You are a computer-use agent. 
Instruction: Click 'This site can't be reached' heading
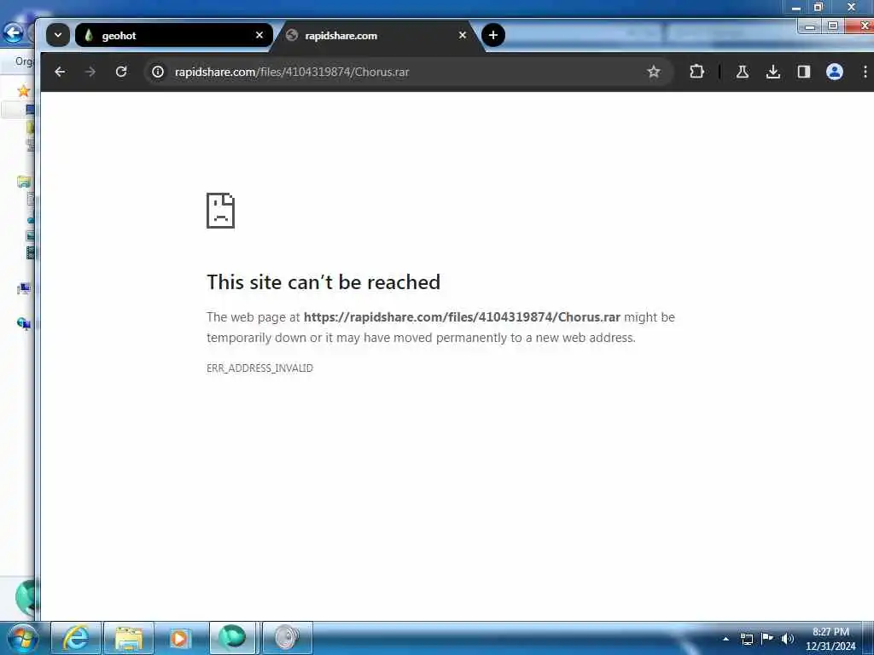click(x=323, y=281)
